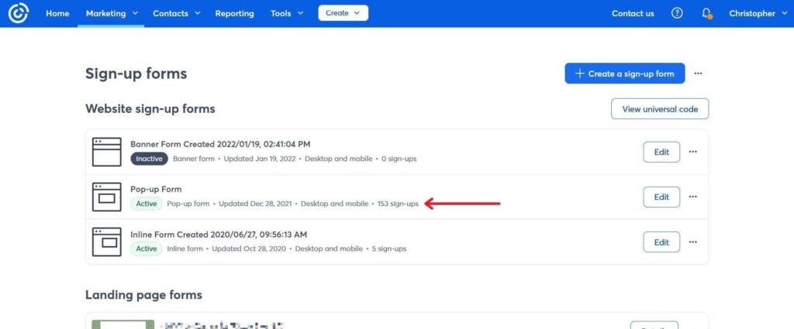
Task: Click the Website sign-up forms heading
Action: (150, 108)
